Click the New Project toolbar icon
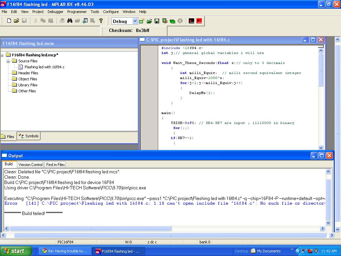 [142, 21]
